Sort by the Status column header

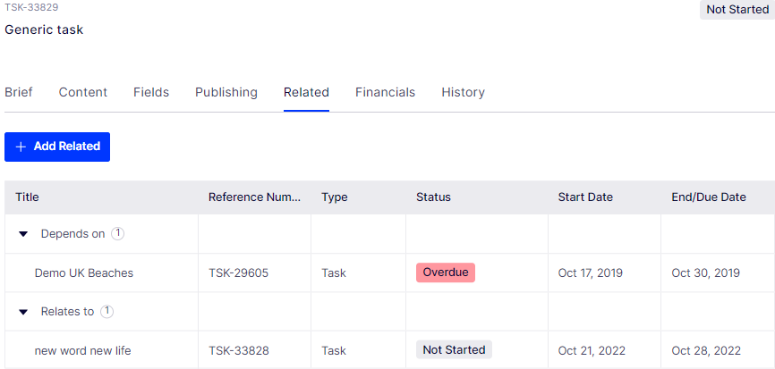pos(433,197)
